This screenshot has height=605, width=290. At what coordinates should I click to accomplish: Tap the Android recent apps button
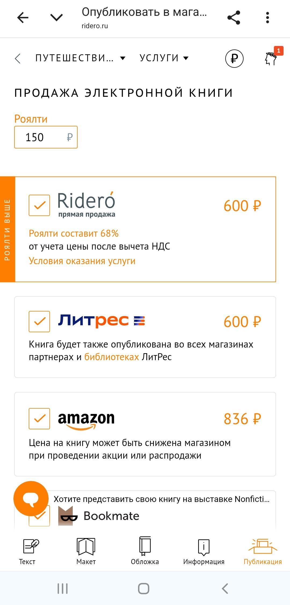pos(63,589)
